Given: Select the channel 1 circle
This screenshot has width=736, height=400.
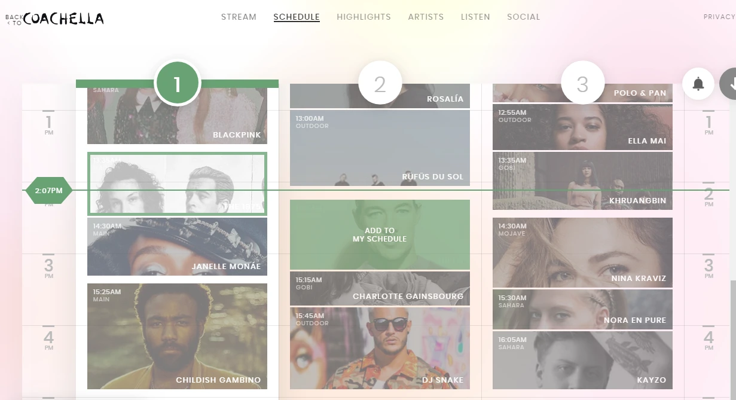Looking at the screenshot, I should 177,84.
